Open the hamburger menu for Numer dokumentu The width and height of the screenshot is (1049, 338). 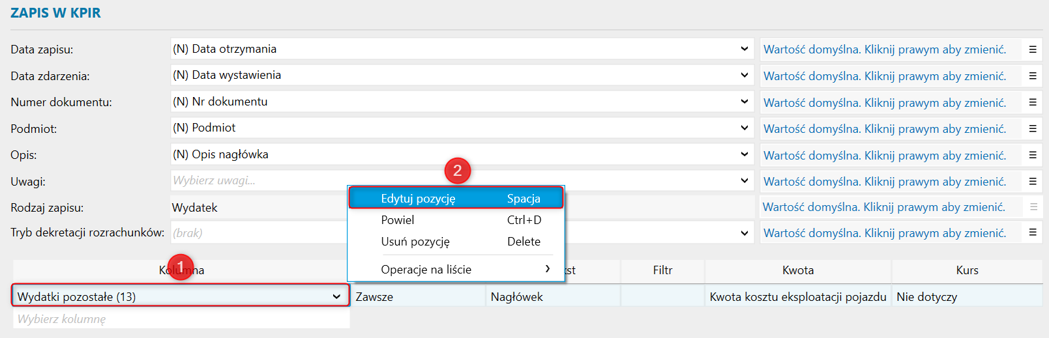(1033, 102)
